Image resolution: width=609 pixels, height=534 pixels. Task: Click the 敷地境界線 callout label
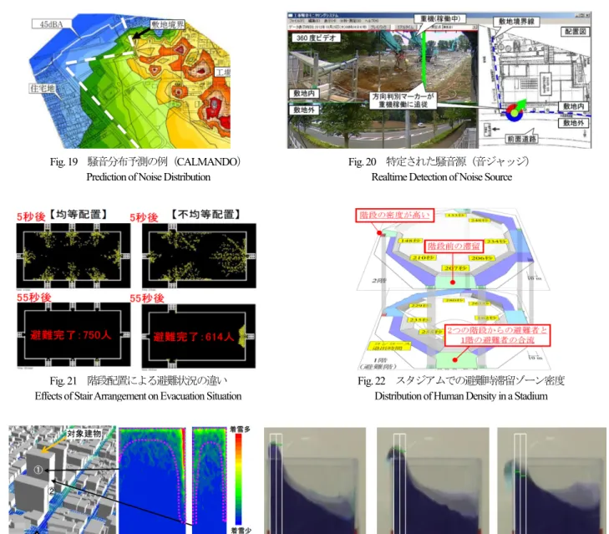tap(516, 22)
